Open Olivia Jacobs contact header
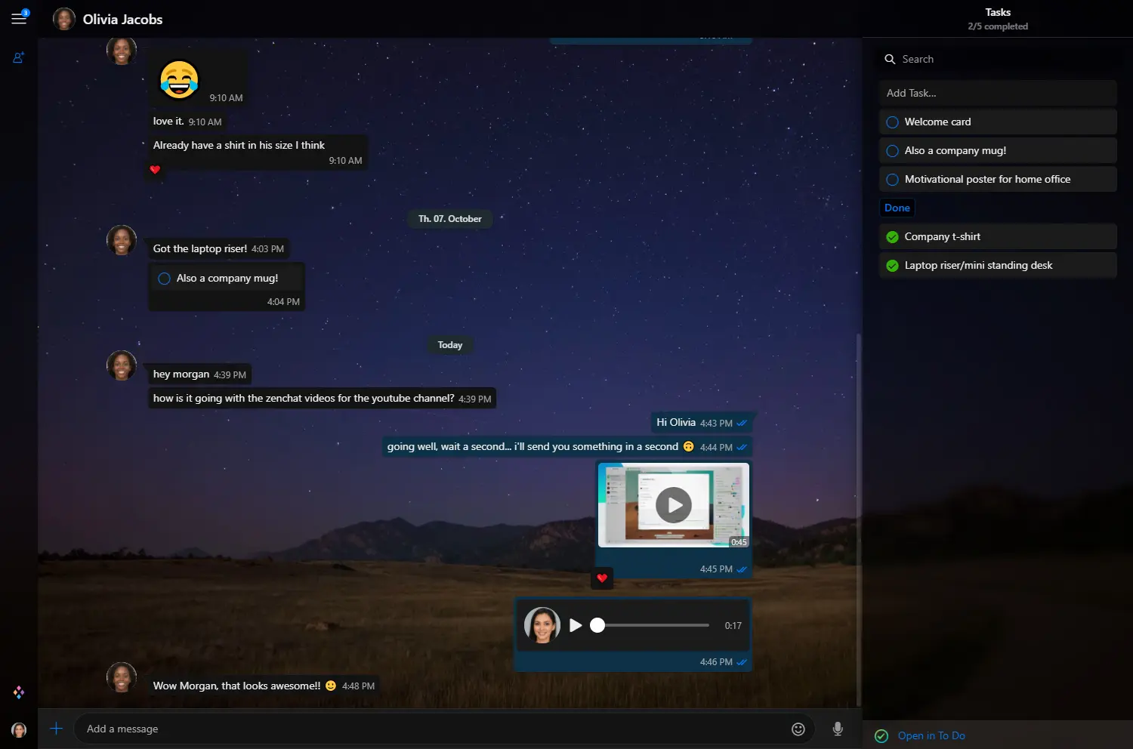Screen dimensions: 1133x749 click(x=122, y=20)
